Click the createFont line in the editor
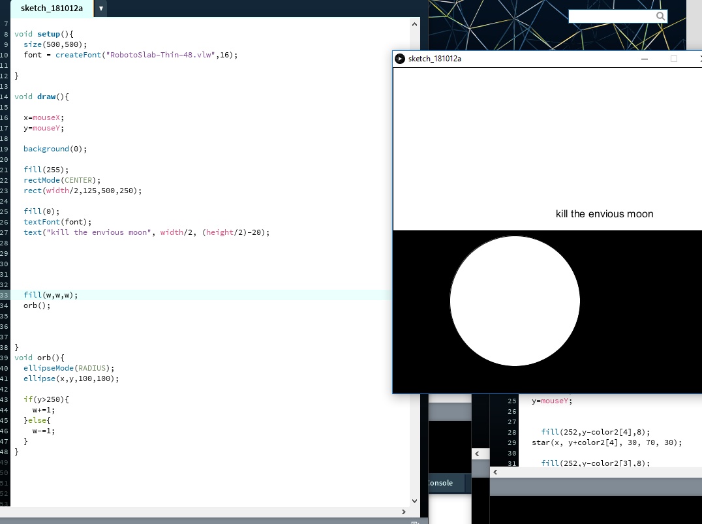Image resolution: width=702 pixels, height=524 pixels. [x=130, y=55]
